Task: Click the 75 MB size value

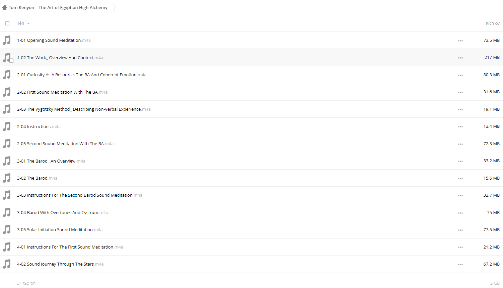Action: [x=493, y=212]
